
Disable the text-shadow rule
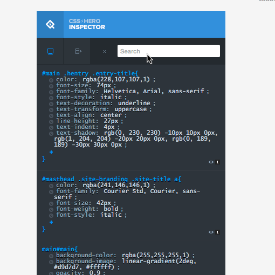(x=51, y=134)
